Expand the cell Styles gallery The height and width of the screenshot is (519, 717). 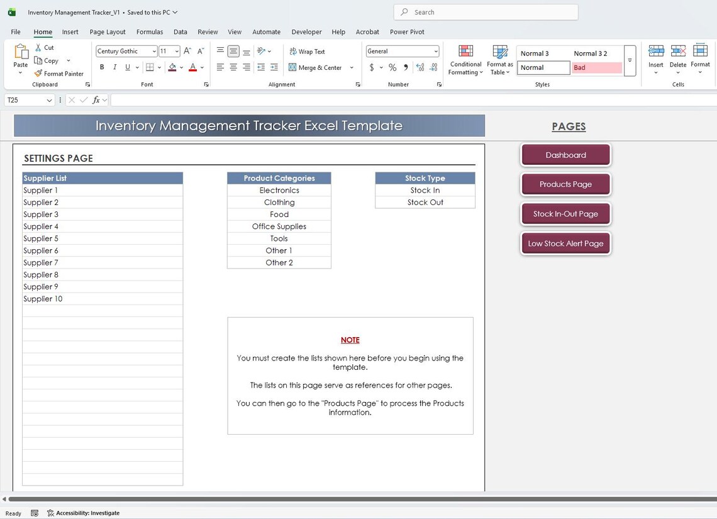click(x=630, y=60)
